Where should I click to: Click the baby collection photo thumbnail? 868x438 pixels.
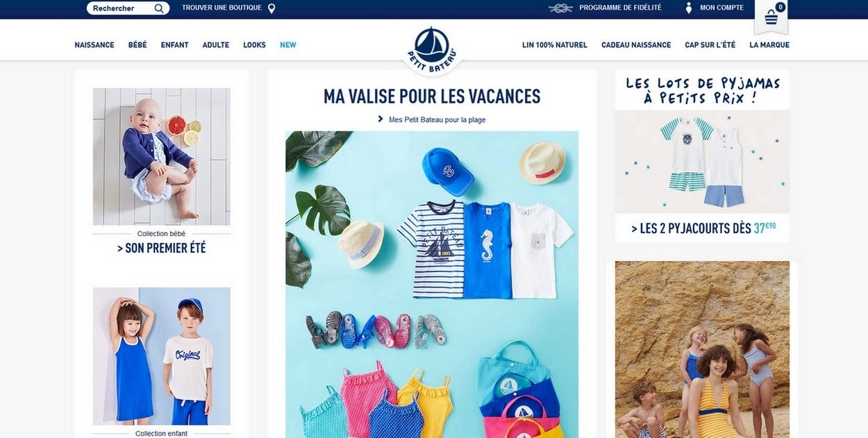tap(162, 156)
